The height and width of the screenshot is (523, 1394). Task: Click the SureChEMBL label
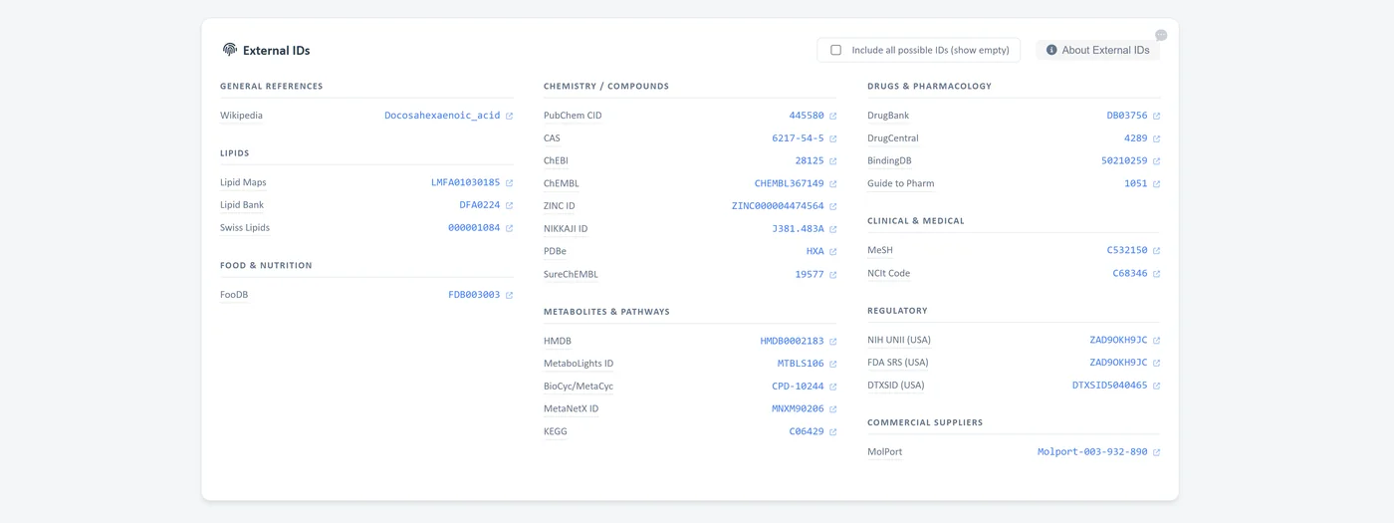pyautogui.click(x=571, y=274)
